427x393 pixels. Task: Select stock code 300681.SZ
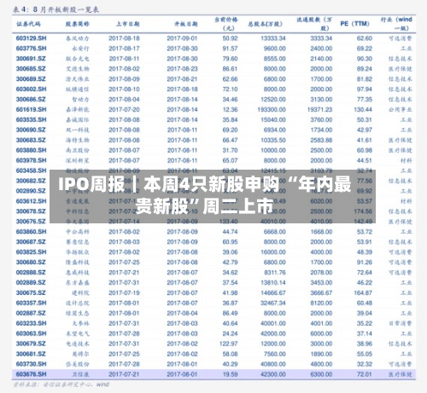tap(31, 354)
